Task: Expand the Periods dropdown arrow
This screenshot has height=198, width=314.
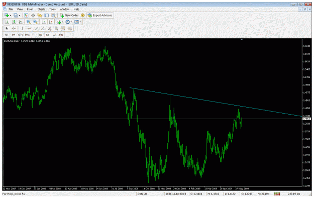Action: pos(71,22)
